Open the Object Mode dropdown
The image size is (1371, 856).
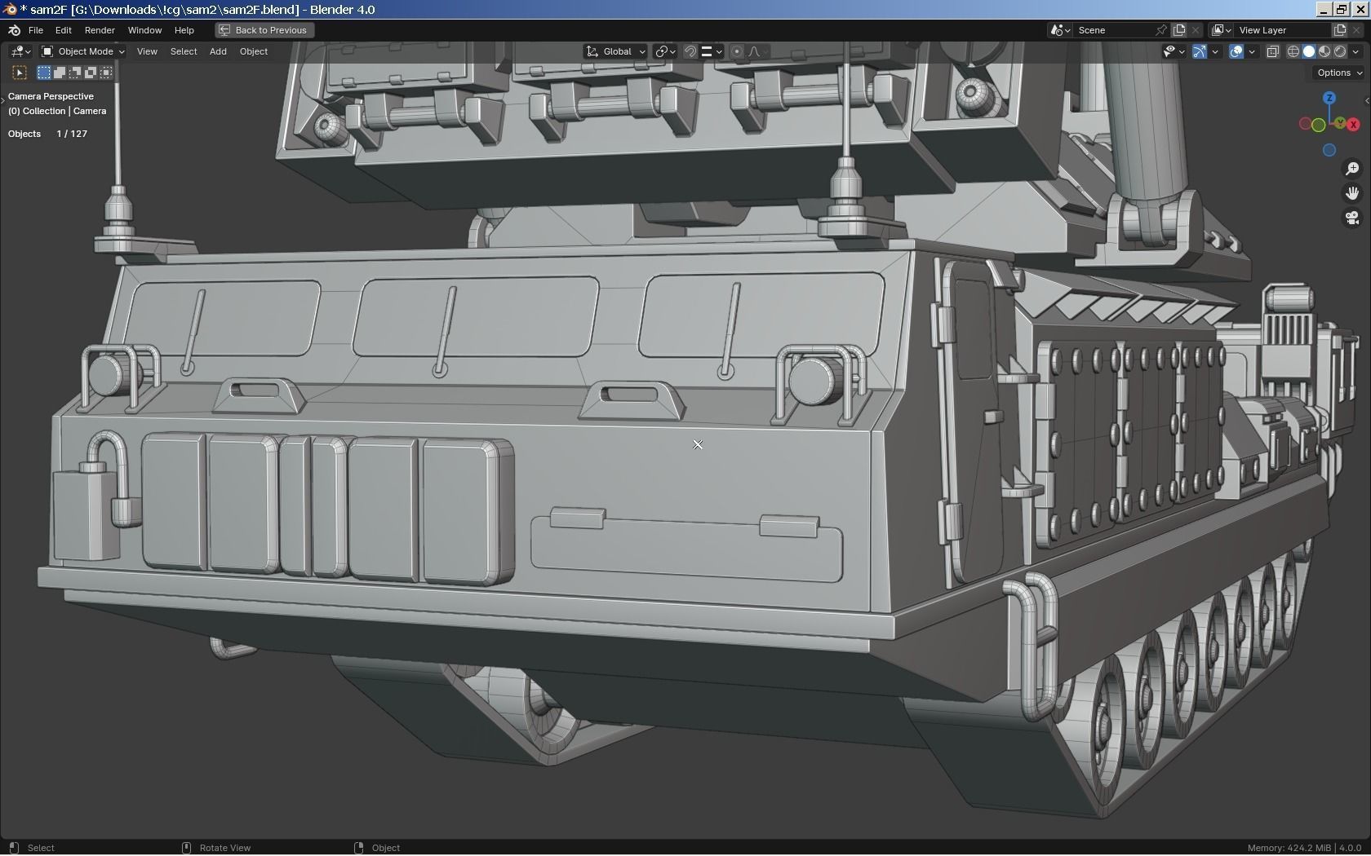82,51
